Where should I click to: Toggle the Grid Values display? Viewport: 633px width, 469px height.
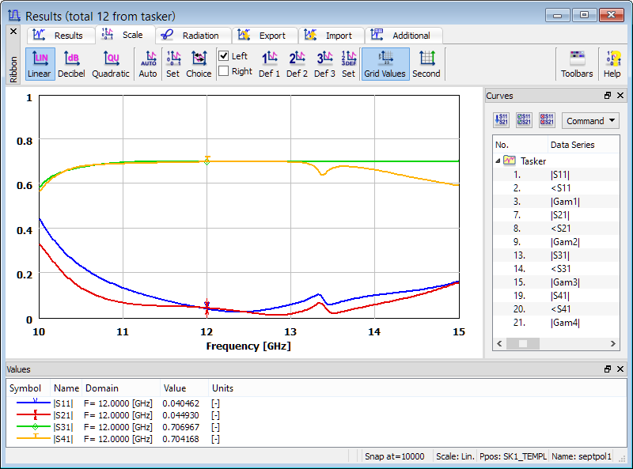(385, 63)
